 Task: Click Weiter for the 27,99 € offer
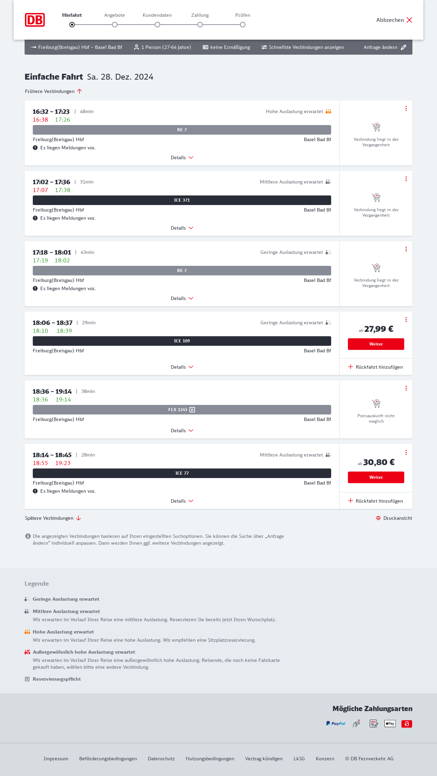376,344
